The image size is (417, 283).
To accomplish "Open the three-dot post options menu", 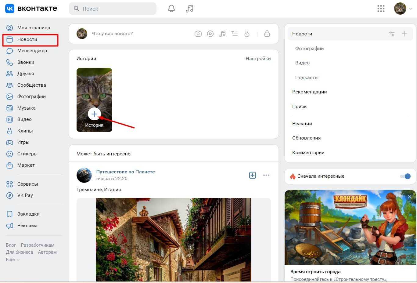I will pos(266,175).
